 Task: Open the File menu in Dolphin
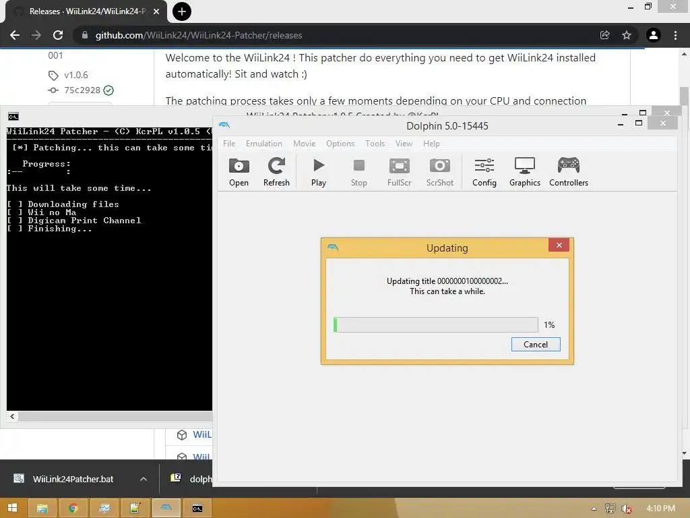(x=229, y=144)
